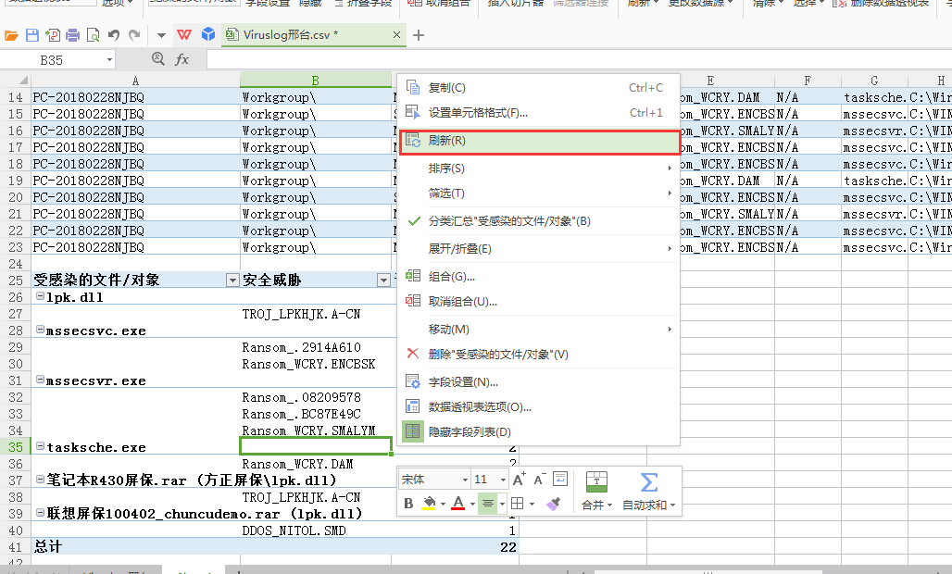Open the font color dropdown arrow
The height and width of the screenshot is (574, 952).
coord(472,505)
